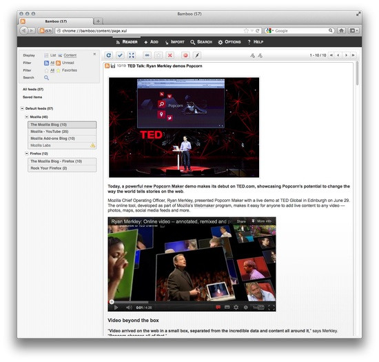Image resolution: width=379 pixels, height=362 pixels.
Task: Open the Options menu item
Action: pos(229,42)
